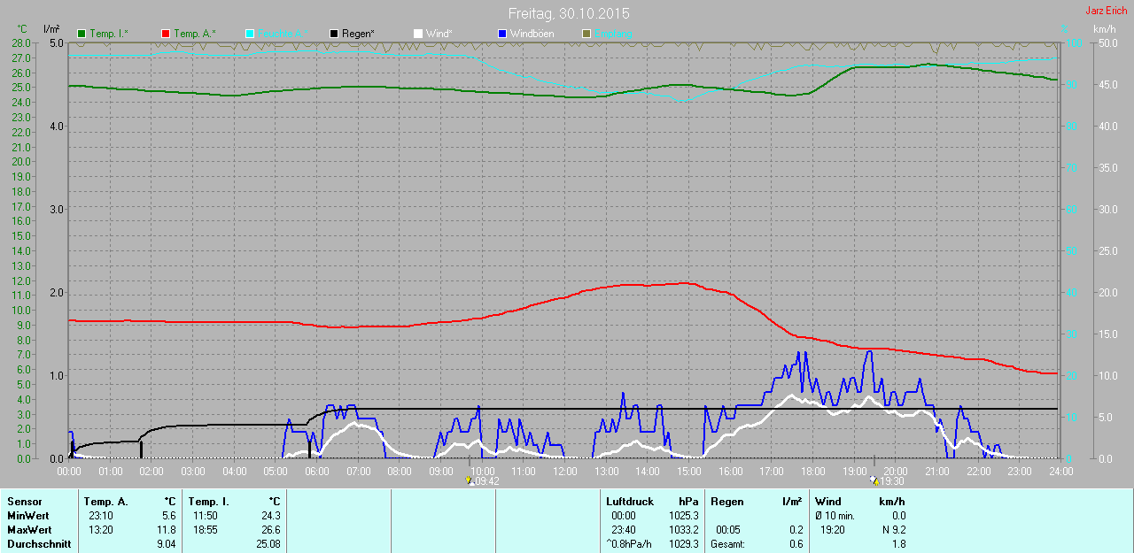Click the Regen table header
The image size is (1134, 553).
coord(727,502)
